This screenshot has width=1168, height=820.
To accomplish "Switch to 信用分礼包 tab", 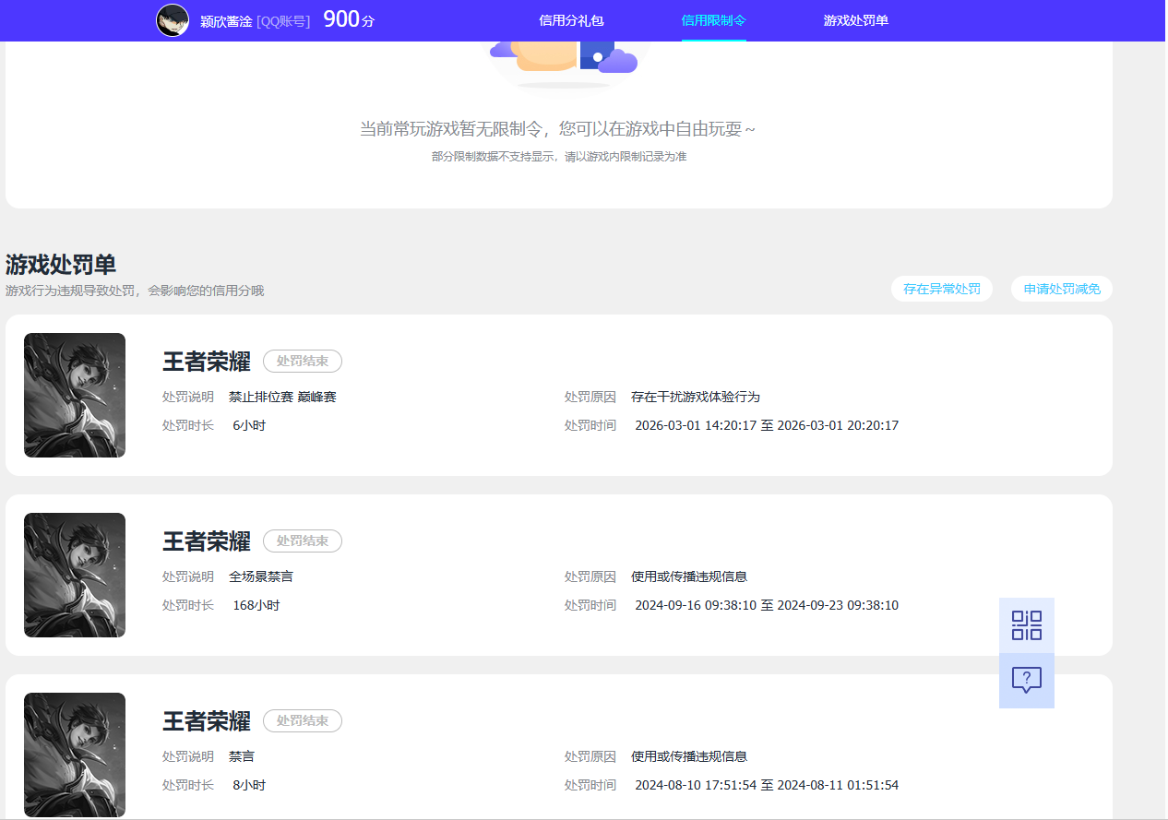I will click(571, 20).
